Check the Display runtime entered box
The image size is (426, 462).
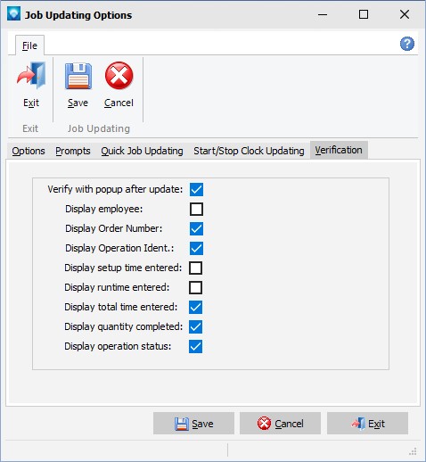pyautogui.click(x=195, y=287)
